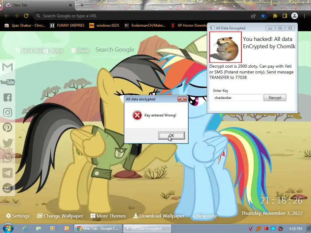Image resolution: width=311 pixels, height=233 pixels.
Task: Click the Chrome forward arrow
Action: pyautogui.click(x=16, y=16)
